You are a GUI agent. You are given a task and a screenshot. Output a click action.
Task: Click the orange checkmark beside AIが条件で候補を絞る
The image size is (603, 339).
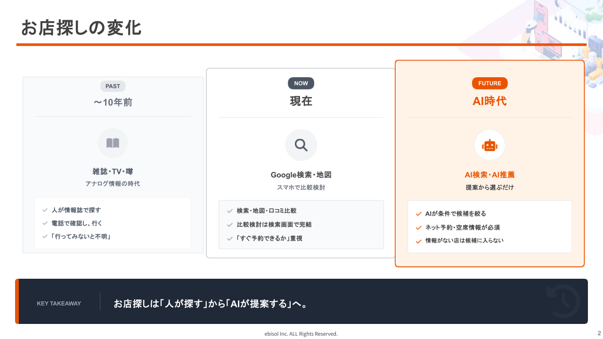[418, 213]
